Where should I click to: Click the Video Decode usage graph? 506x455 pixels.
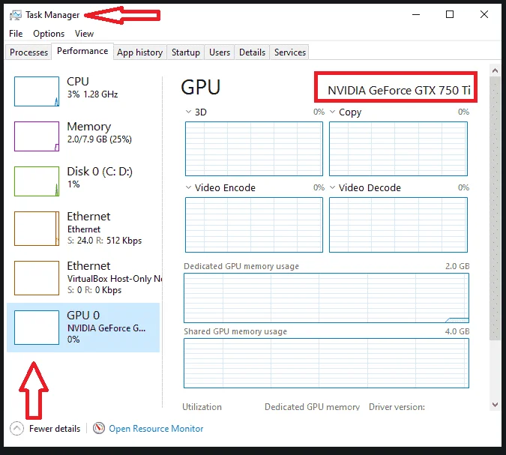click(398, 225)
